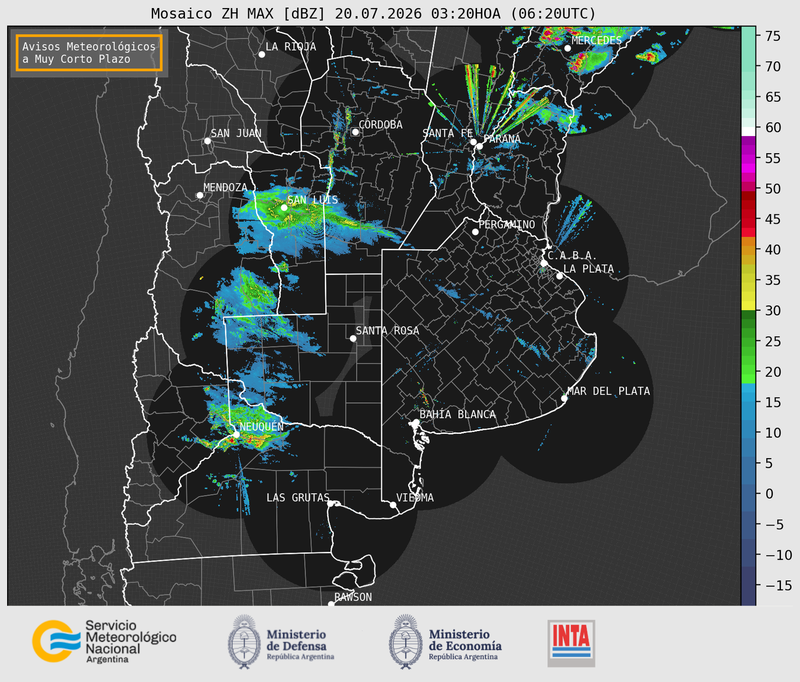
Task: Click the Servicio Meteorológico Nacional logo
Action: 104,641
